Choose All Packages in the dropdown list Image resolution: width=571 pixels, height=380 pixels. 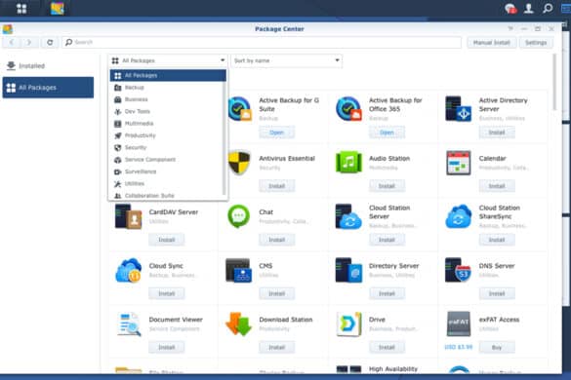[168, 75]
